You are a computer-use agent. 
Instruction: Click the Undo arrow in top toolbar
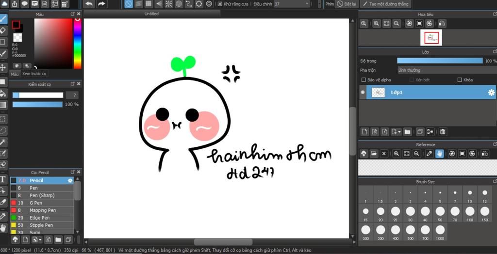[x=89, y=4]
